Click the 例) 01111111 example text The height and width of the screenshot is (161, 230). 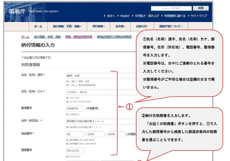[x=73, y=157]
